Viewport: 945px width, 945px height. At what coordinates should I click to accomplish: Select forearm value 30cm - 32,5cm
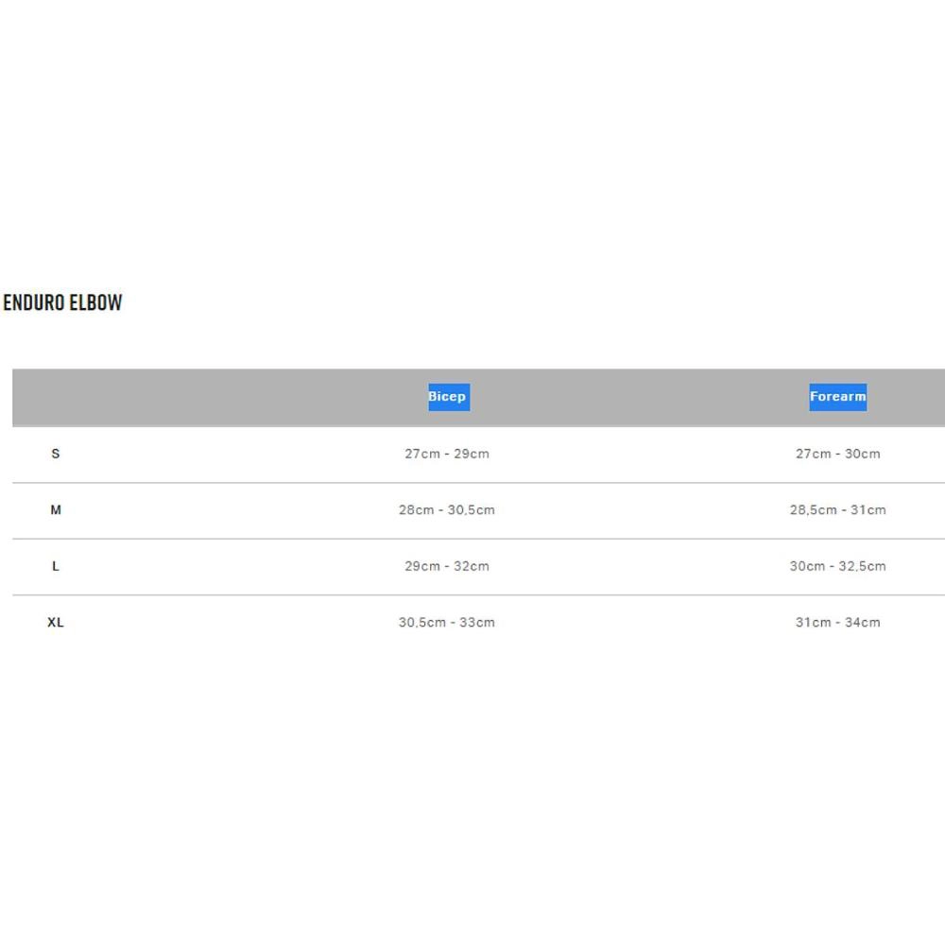[x=837, y=566]
